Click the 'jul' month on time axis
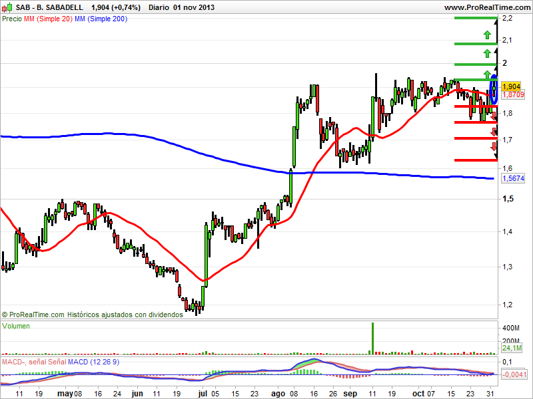The height and width of the screenshot is (399, 533). click(x=203, y=394)
